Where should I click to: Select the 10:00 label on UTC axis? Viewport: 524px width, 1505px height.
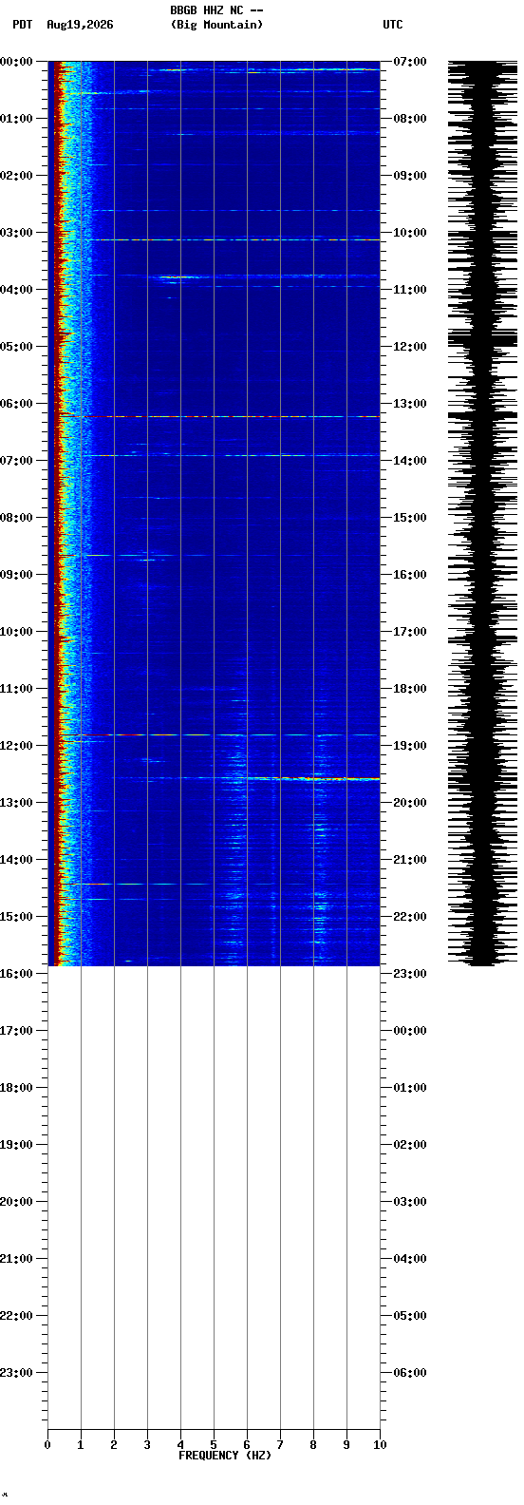pos(409,233)
